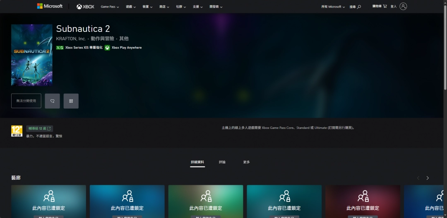Click the Subnautica 2 title heading

point(83,29)
